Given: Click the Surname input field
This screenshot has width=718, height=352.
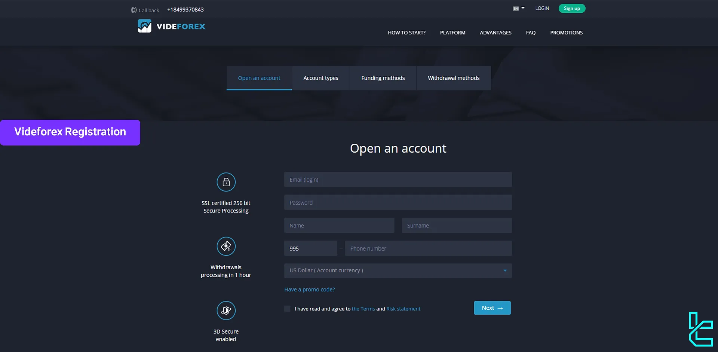Looking at the screenshot, I should (457, 226).
